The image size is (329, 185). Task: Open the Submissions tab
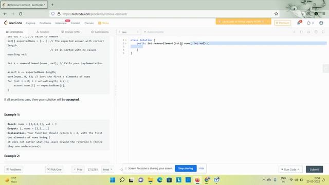tap(100, 32)
